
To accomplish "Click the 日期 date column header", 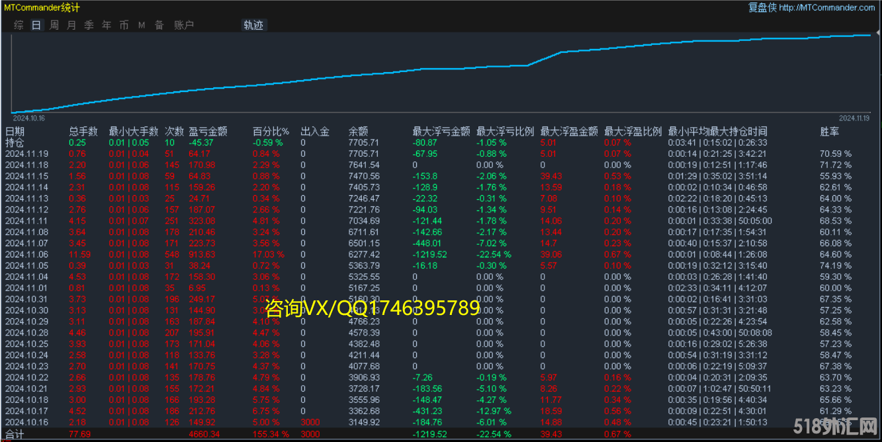I will pyautogui.click(x=15, y=132).
